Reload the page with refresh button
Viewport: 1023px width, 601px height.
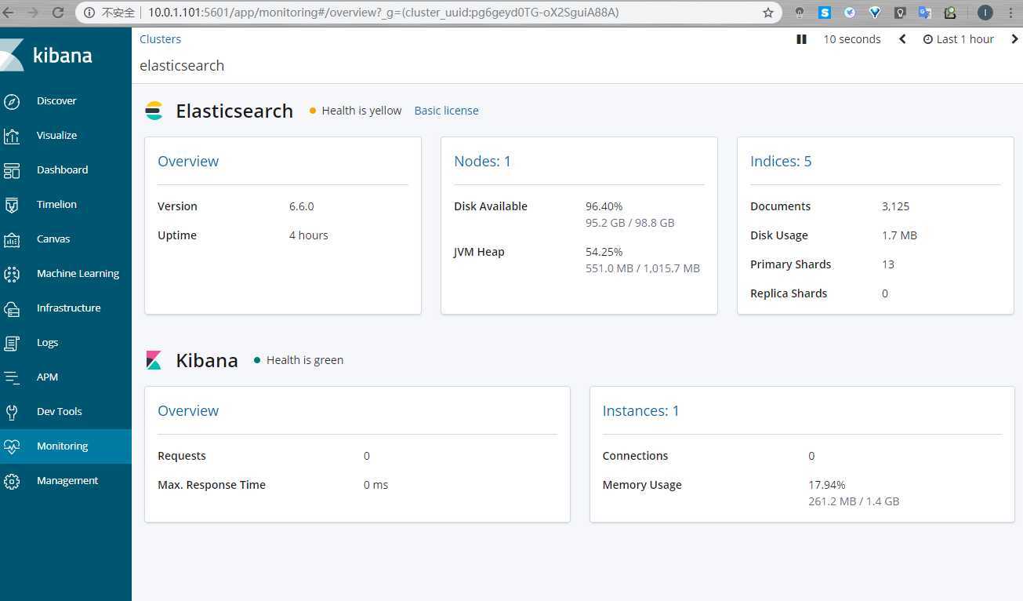pos(58,13)
